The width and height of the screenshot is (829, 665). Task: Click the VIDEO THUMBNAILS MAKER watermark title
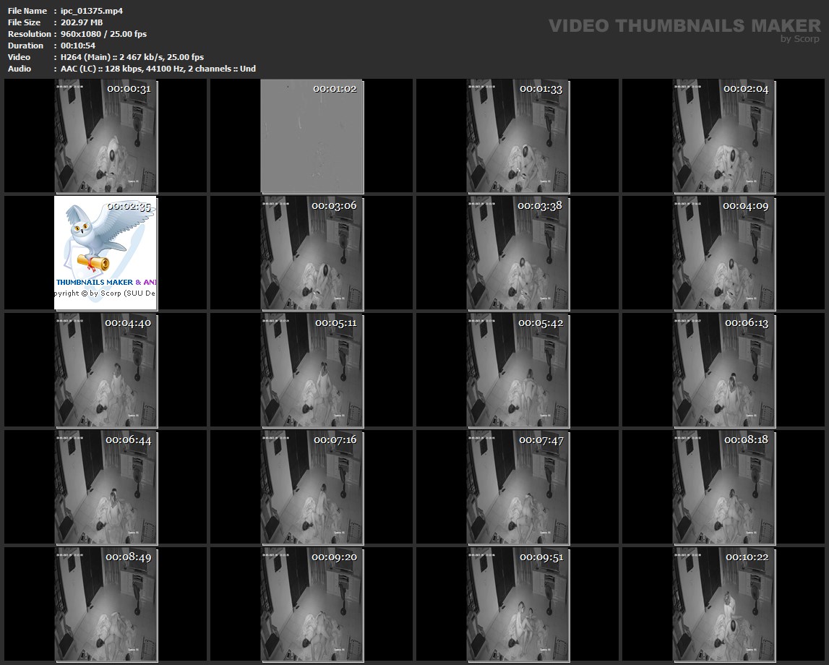[x=684, y=26]
